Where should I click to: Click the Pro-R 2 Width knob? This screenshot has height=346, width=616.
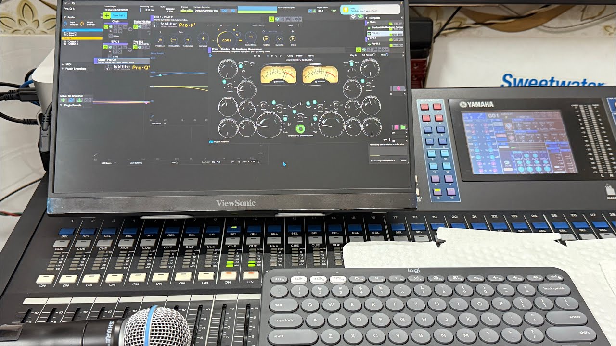(x=266, y=39)
